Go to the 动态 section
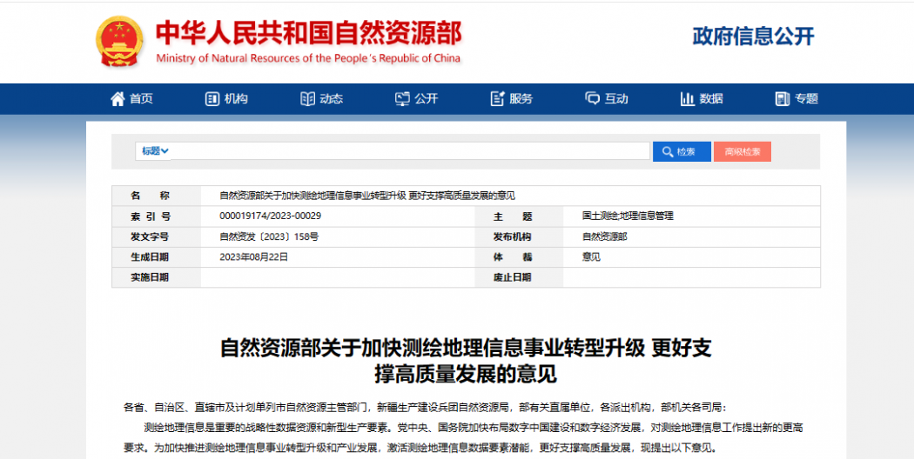The height and width of the screenshot is (459, 914). (331, 99)
